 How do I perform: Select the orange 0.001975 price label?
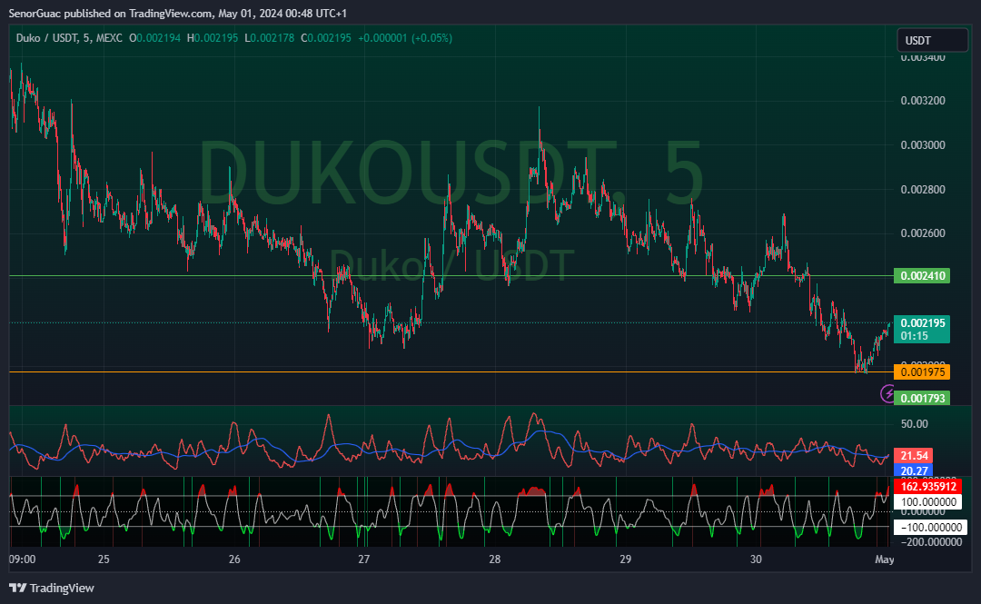tap(922, 372)
